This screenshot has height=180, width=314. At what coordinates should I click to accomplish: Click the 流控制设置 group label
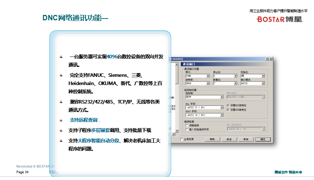(190, 90)
